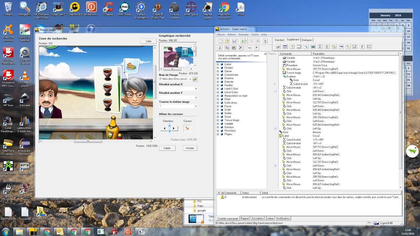Click the right direction arrow button
Image resolution: width=420 pixels, height=236 pixels.
click(174, 128)
